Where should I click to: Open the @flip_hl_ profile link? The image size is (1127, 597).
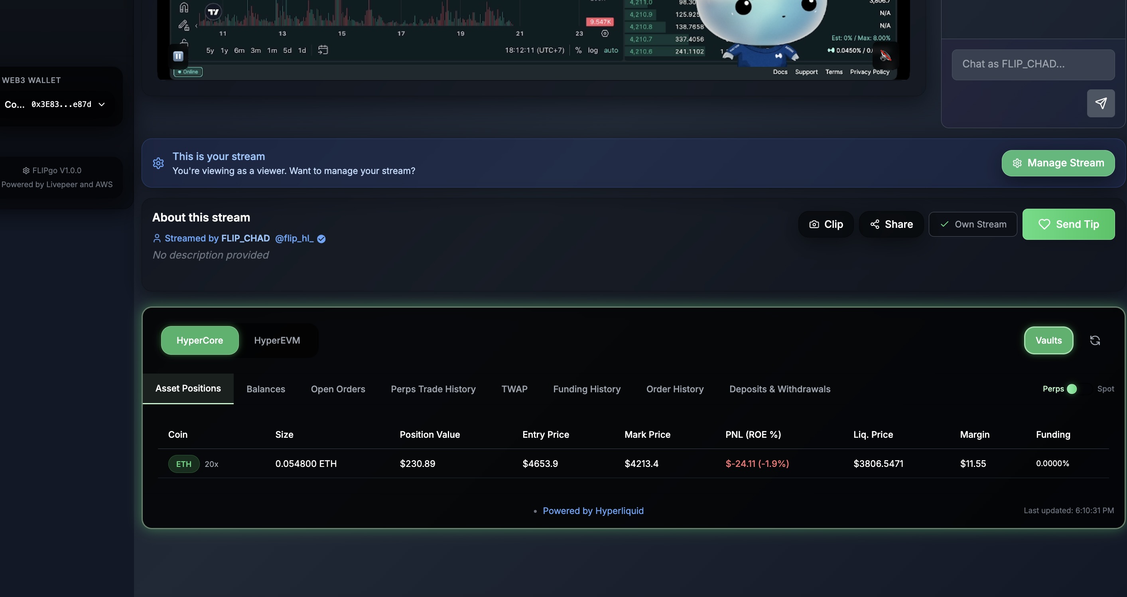pyautogui.click(x=294, y=238)
